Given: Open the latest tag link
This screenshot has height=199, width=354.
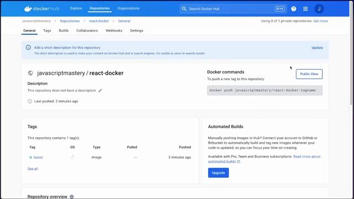Looking at the screenshot, I should [38, 157].
